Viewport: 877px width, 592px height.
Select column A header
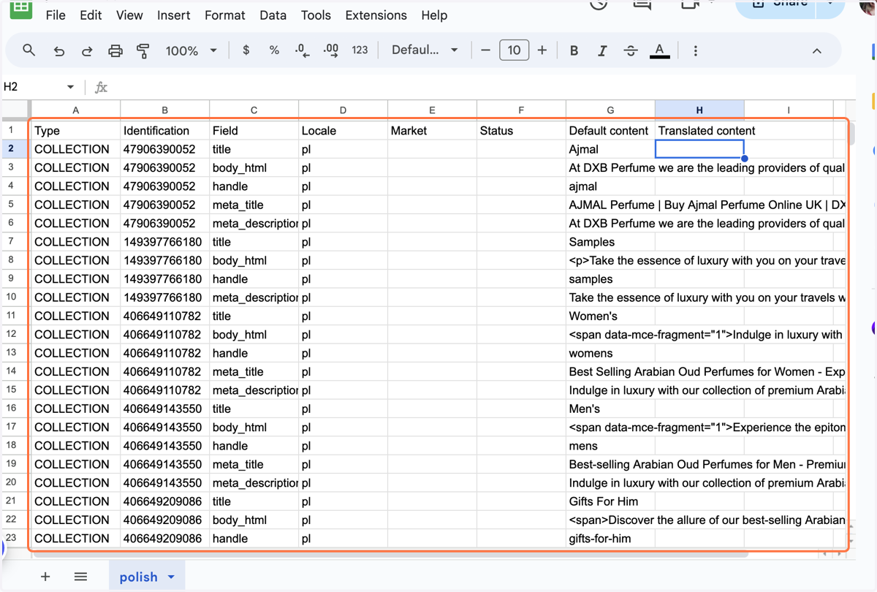pos(76,110)
